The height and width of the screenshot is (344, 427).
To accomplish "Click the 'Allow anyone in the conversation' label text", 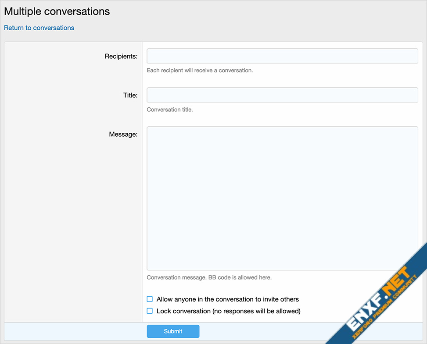I will point(227,299).
